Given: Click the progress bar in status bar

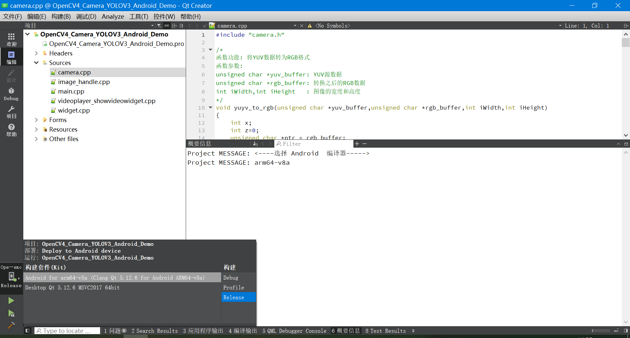Looking at the screenshot, I should [x=600, y=331].
